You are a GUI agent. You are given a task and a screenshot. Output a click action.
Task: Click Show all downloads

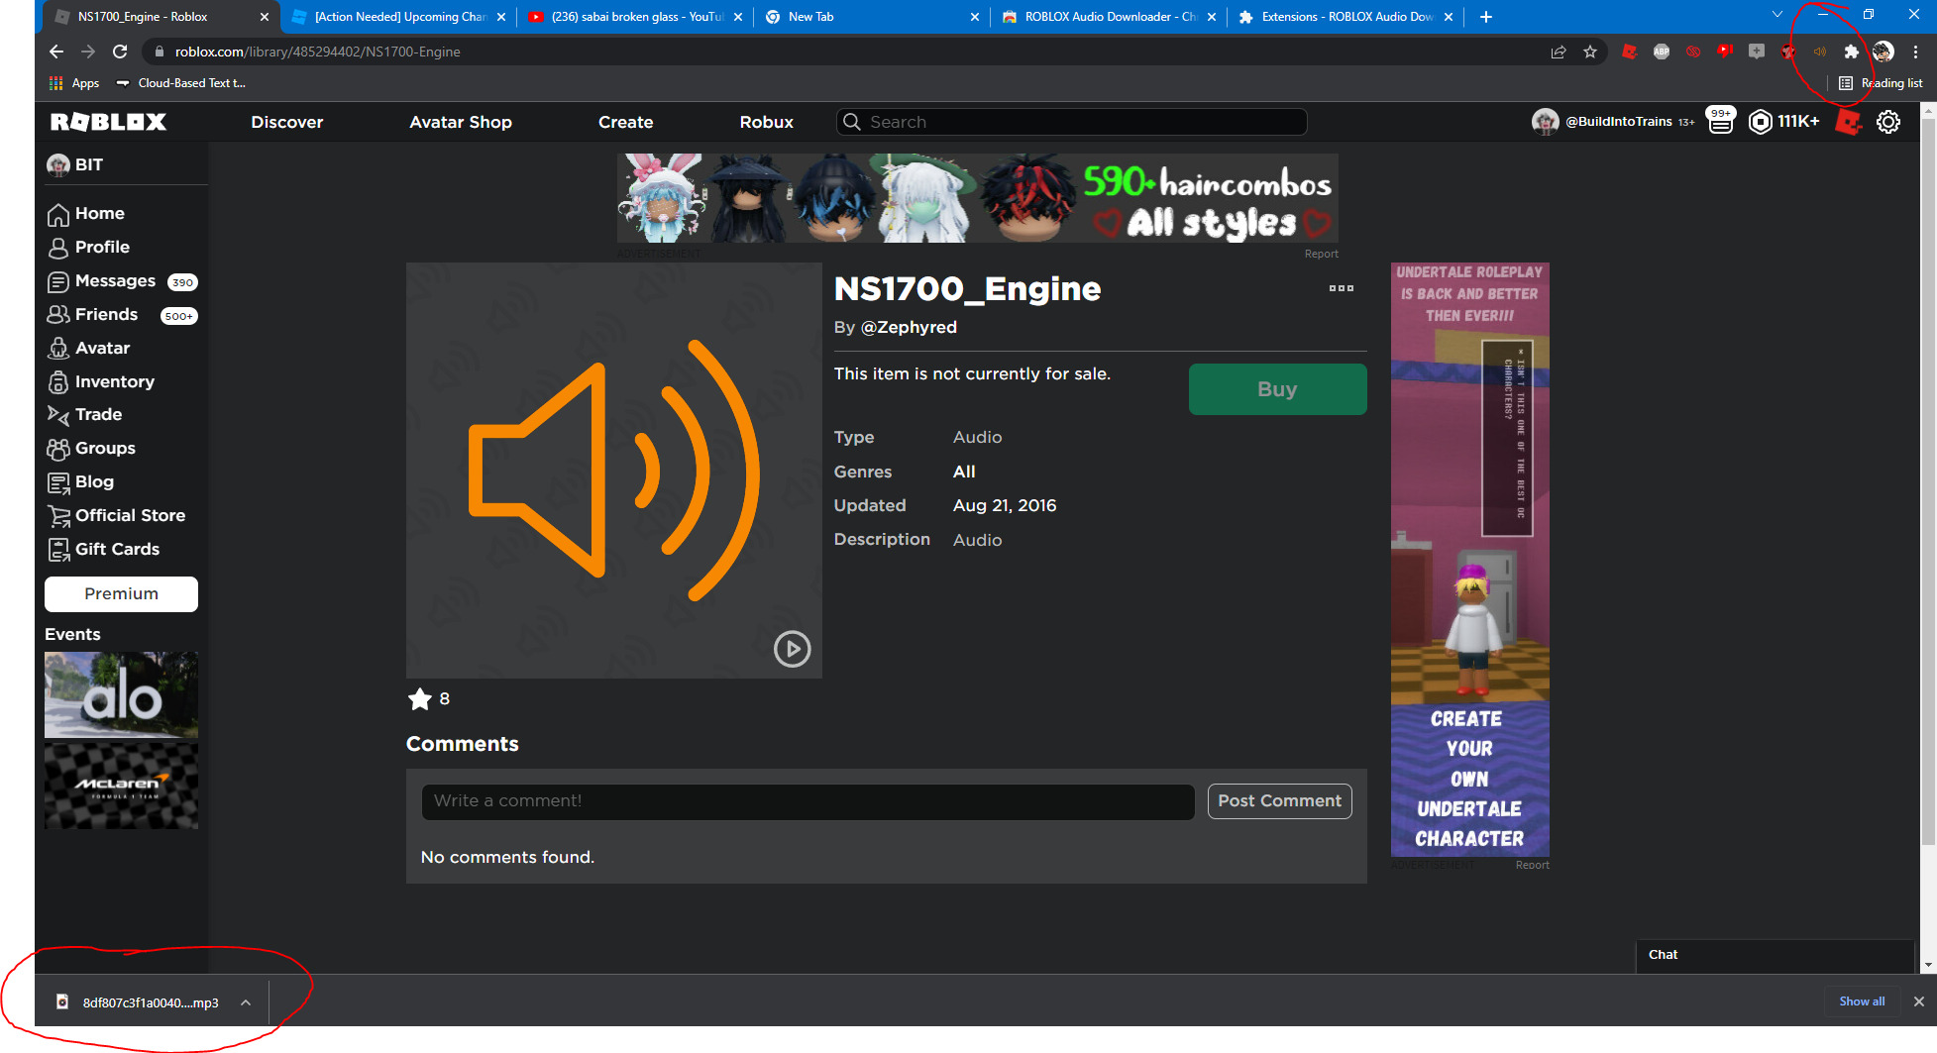pos(1862,1001)
